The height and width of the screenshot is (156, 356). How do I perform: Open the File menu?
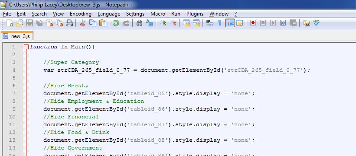[x=7, y=14]
